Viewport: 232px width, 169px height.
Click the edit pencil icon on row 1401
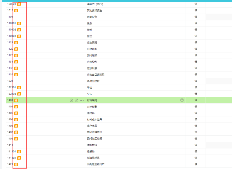point(77,100)
